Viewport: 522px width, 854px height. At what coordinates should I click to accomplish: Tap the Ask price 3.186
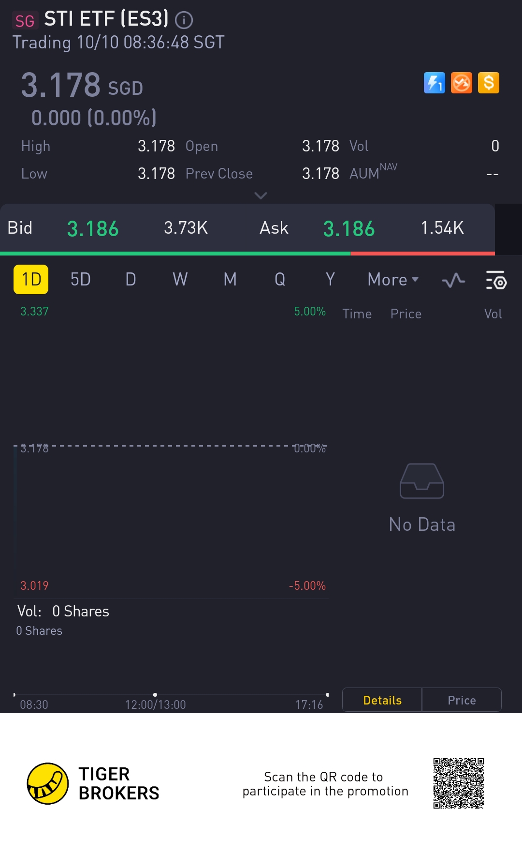click(349, 228)
